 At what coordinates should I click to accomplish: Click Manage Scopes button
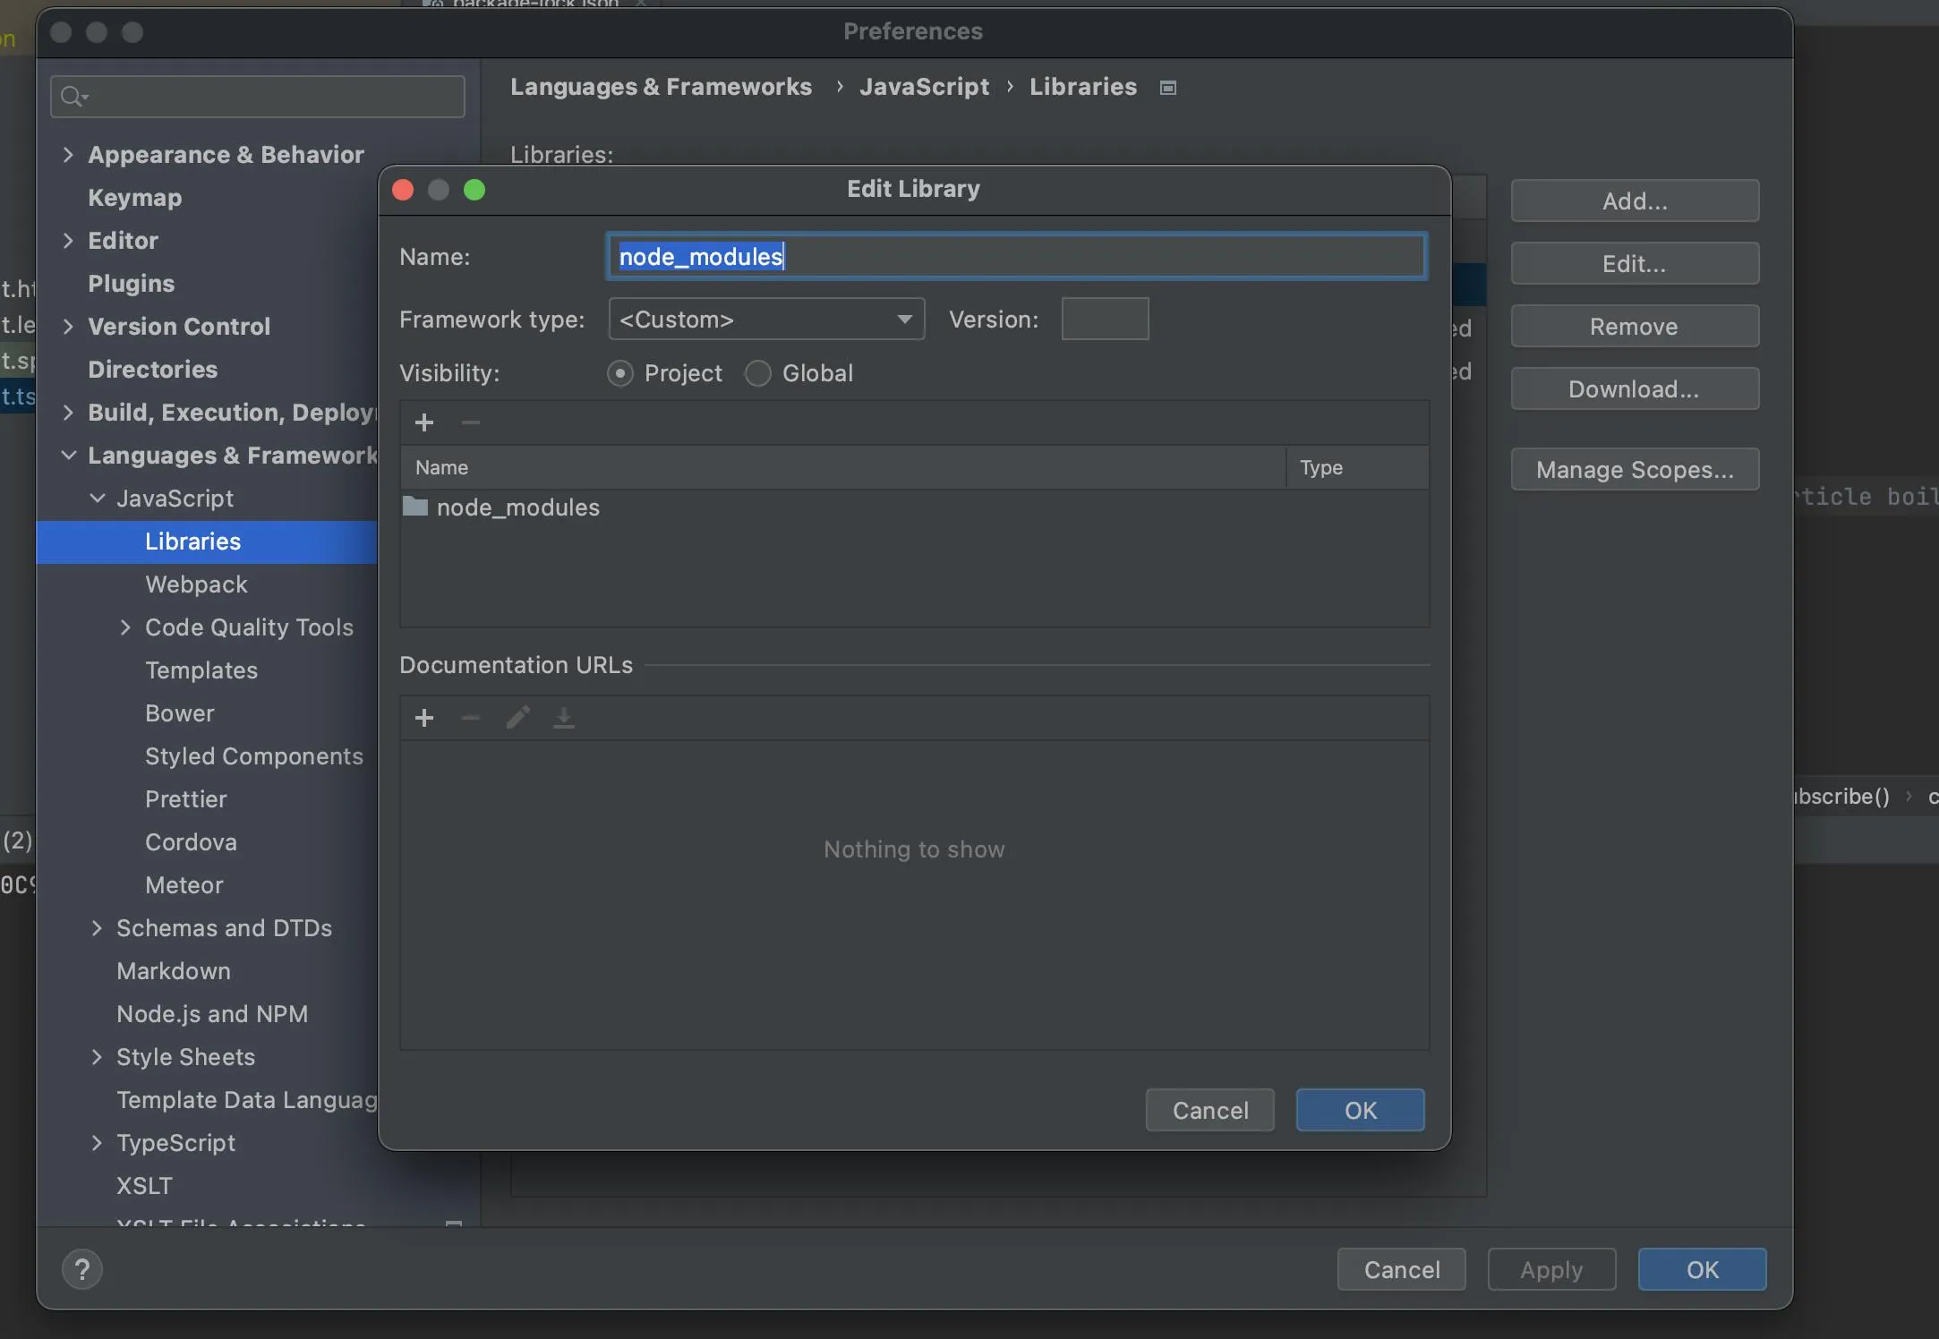1635,470
